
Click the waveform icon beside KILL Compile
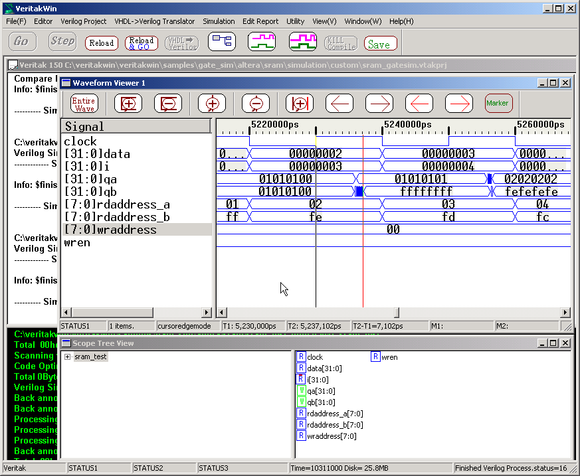tap(302, 42)
